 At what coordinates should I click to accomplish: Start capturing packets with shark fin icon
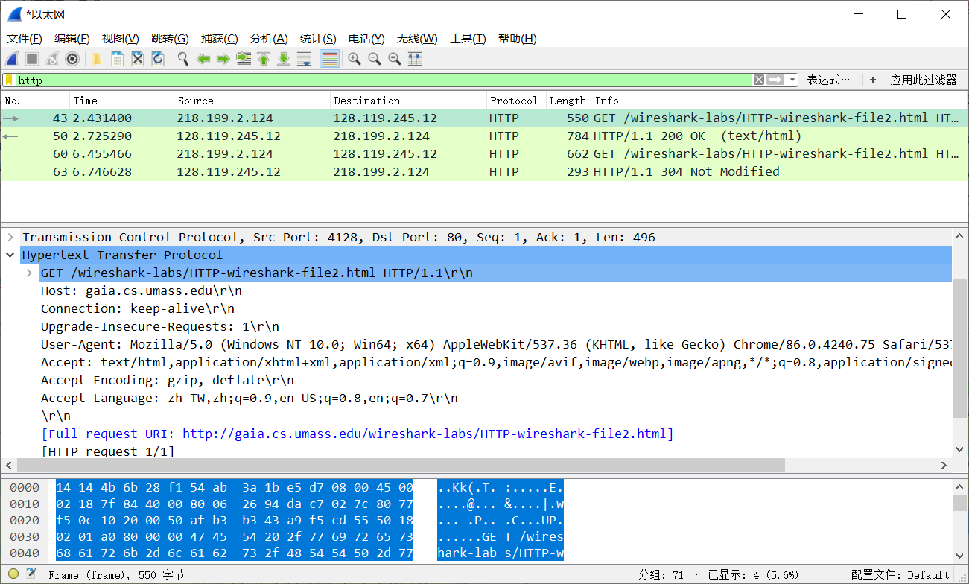(13, 59)
